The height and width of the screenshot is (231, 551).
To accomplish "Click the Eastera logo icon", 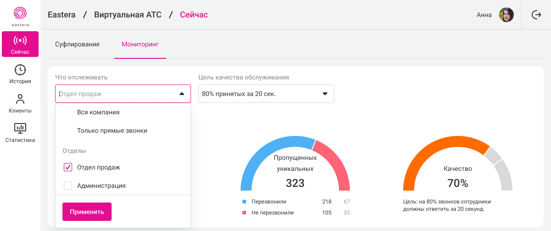I will (20, 13).
